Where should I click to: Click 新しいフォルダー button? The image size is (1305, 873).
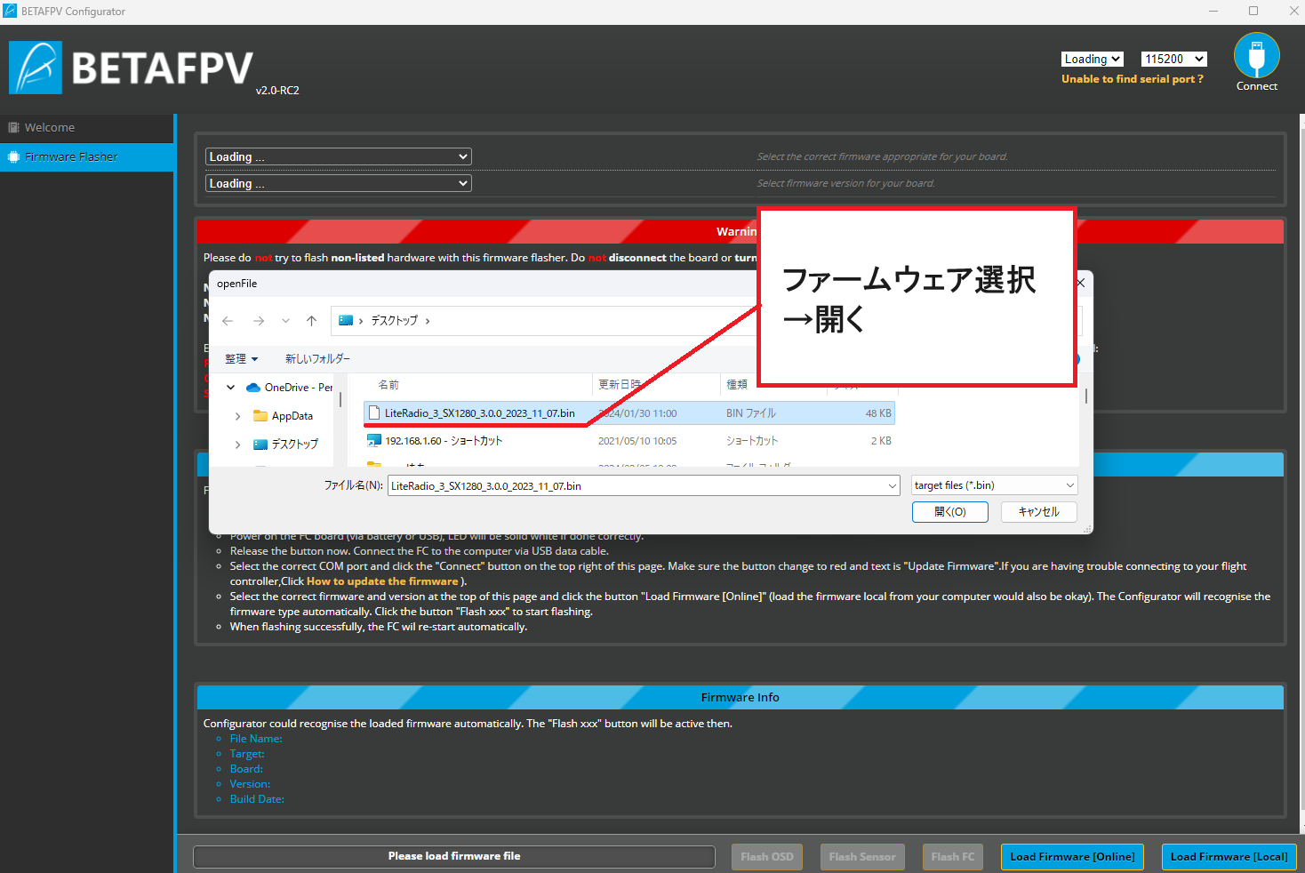pyautogui.click(x=317, y=359)
